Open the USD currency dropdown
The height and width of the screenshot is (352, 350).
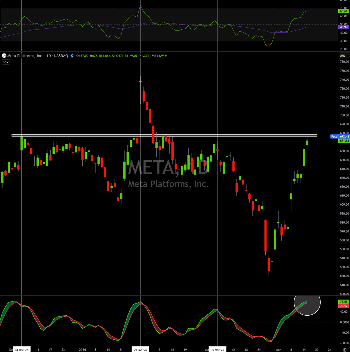pos(344,55)
